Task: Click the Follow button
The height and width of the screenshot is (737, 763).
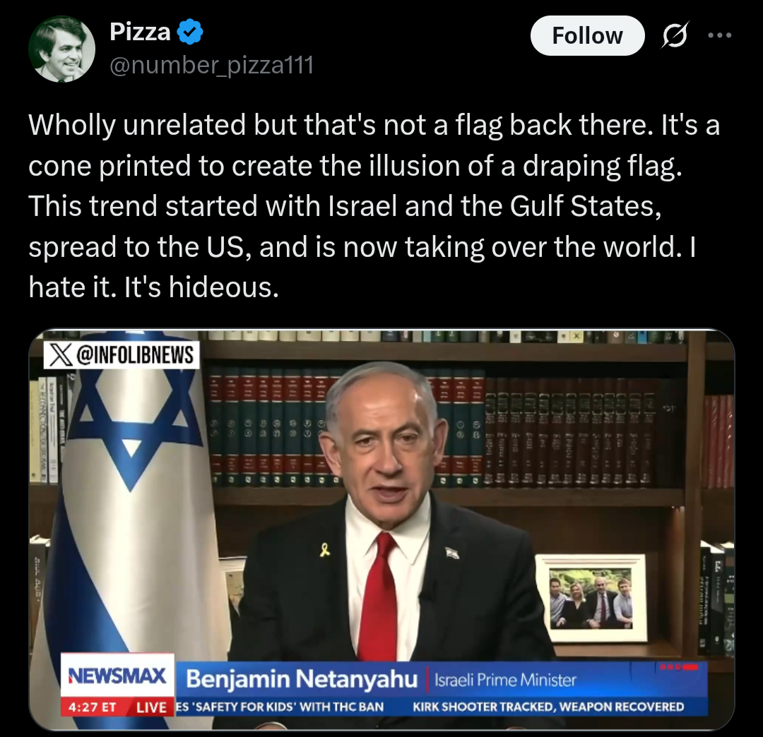Action: tap(587, 35)
